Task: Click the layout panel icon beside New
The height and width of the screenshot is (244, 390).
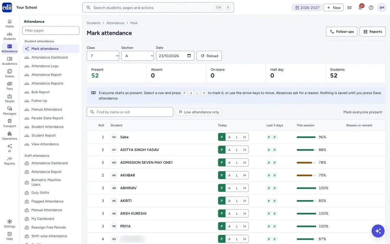Action: coord(349,7)
